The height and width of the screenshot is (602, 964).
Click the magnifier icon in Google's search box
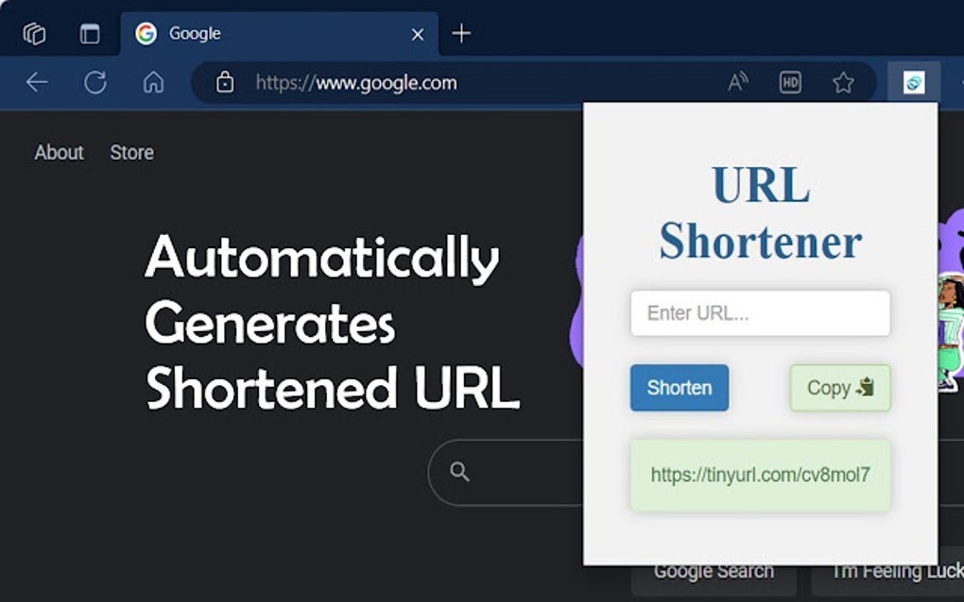(x=461, y=472)
